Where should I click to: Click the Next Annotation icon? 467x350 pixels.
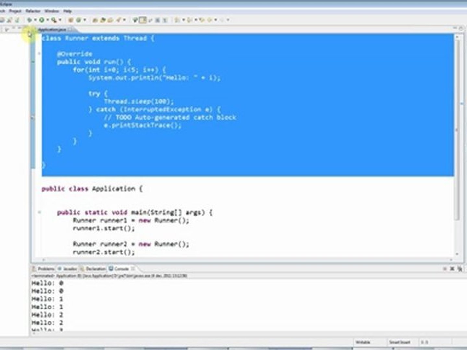pos(177,20)
